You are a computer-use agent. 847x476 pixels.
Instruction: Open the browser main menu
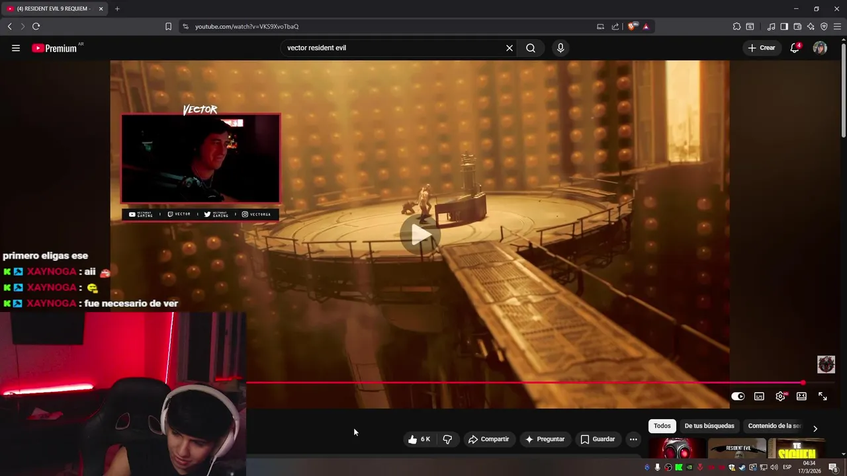coord(837,26)
